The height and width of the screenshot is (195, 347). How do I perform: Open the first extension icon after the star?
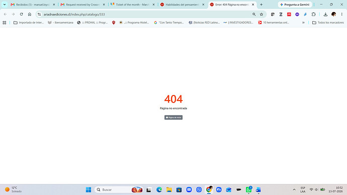[273, 14]
